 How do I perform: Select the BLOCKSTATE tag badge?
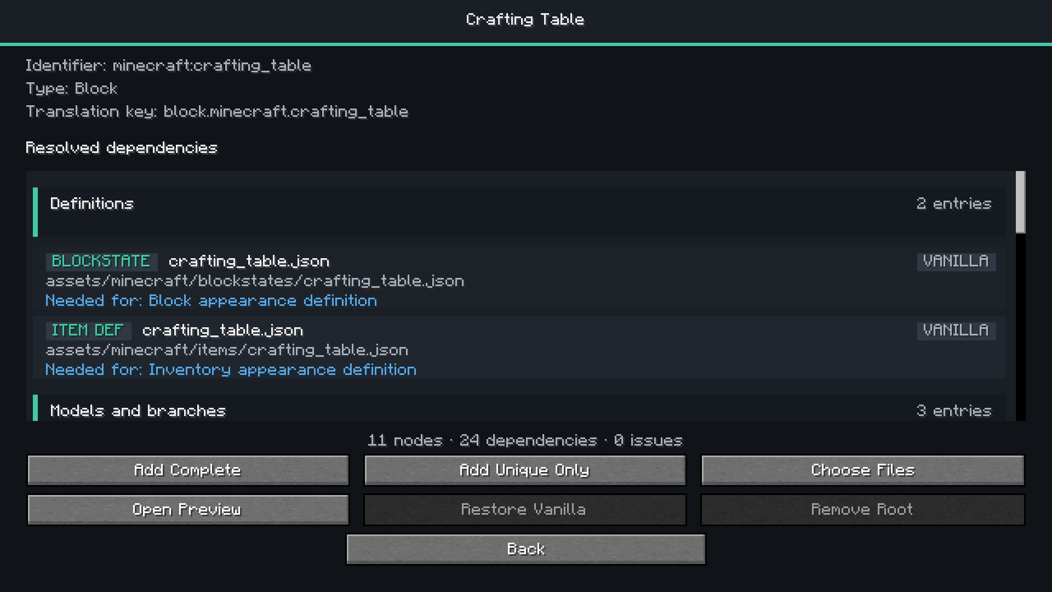coord(101,261)
